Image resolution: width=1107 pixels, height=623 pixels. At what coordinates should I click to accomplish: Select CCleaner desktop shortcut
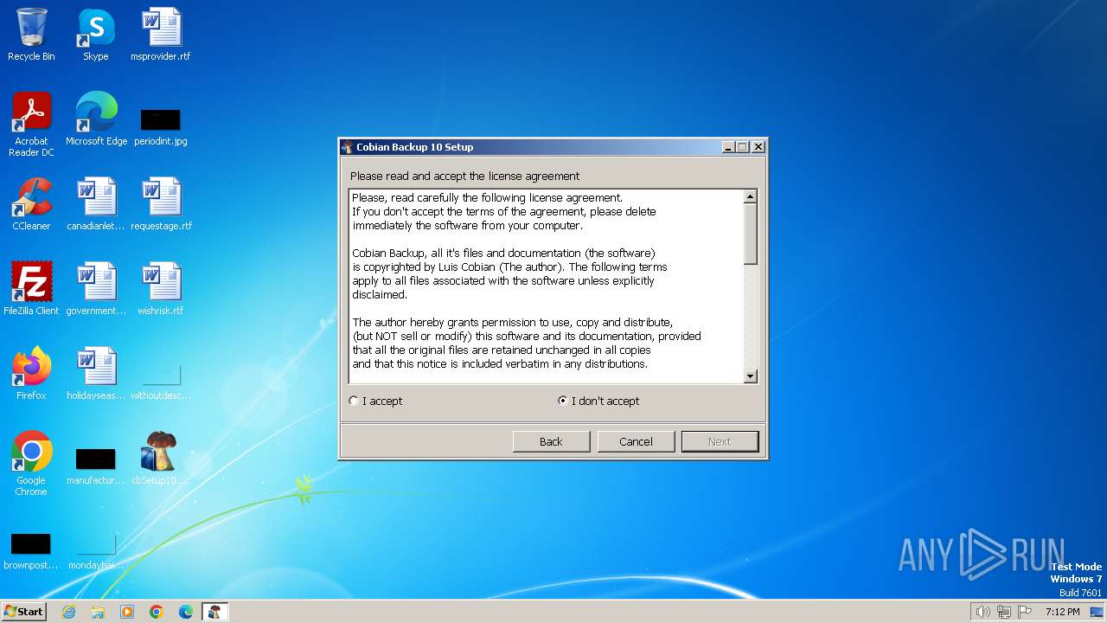point(31,204)
